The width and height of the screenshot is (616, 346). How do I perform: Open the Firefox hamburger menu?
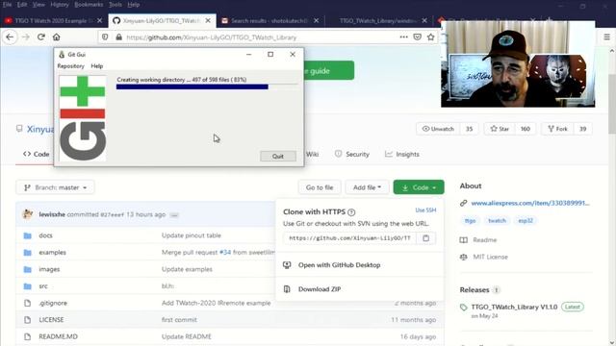607,37
